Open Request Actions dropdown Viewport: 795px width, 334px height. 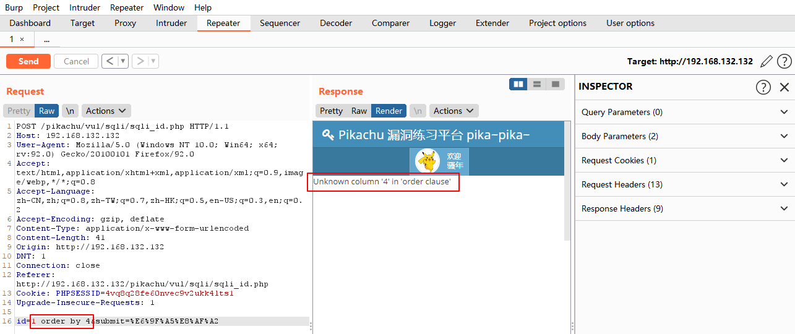(106, 111)
